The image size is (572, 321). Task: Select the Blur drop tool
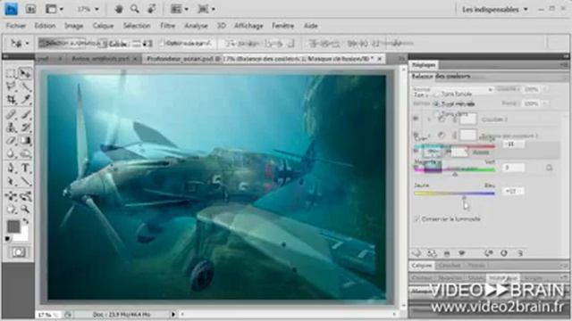point(11,154)
